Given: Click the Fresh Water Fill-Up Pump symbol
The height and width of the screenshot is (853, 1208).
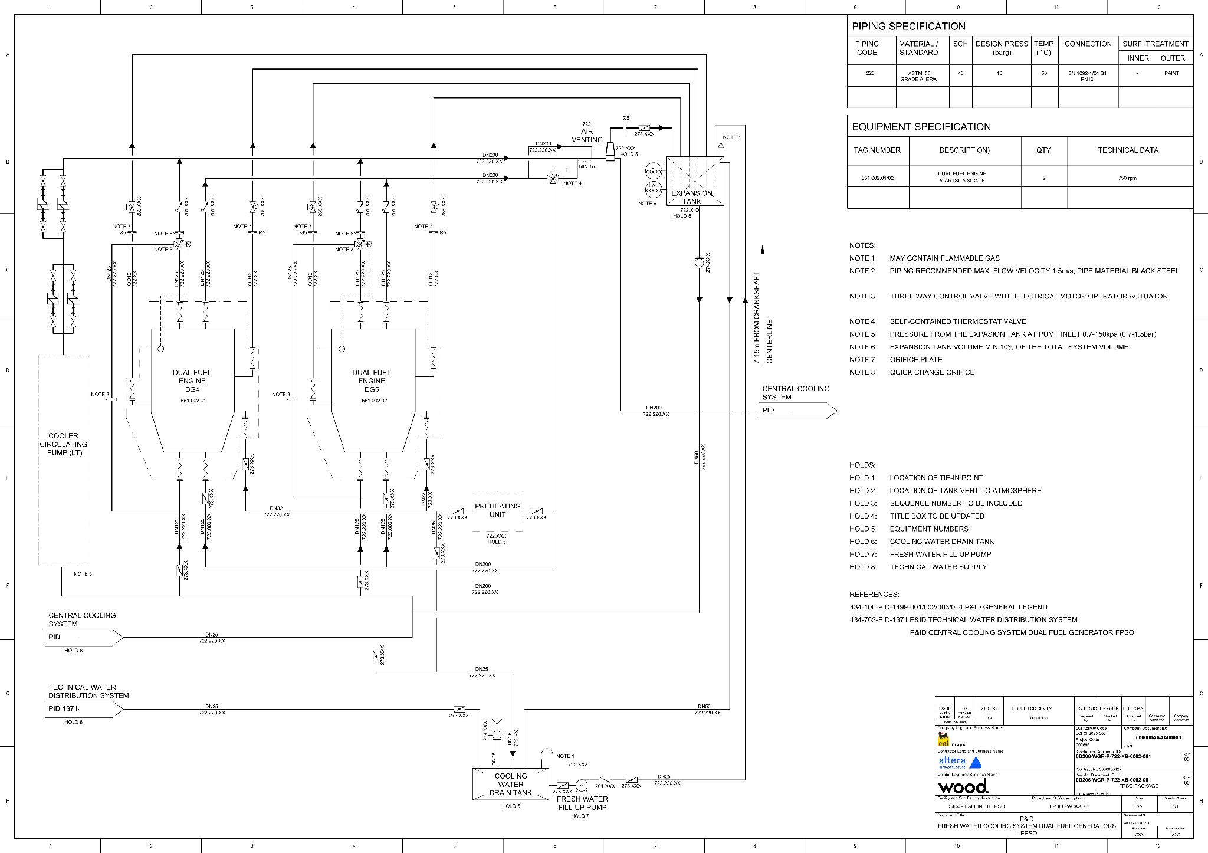Looking at the screenshot, I should pos(581,785).
